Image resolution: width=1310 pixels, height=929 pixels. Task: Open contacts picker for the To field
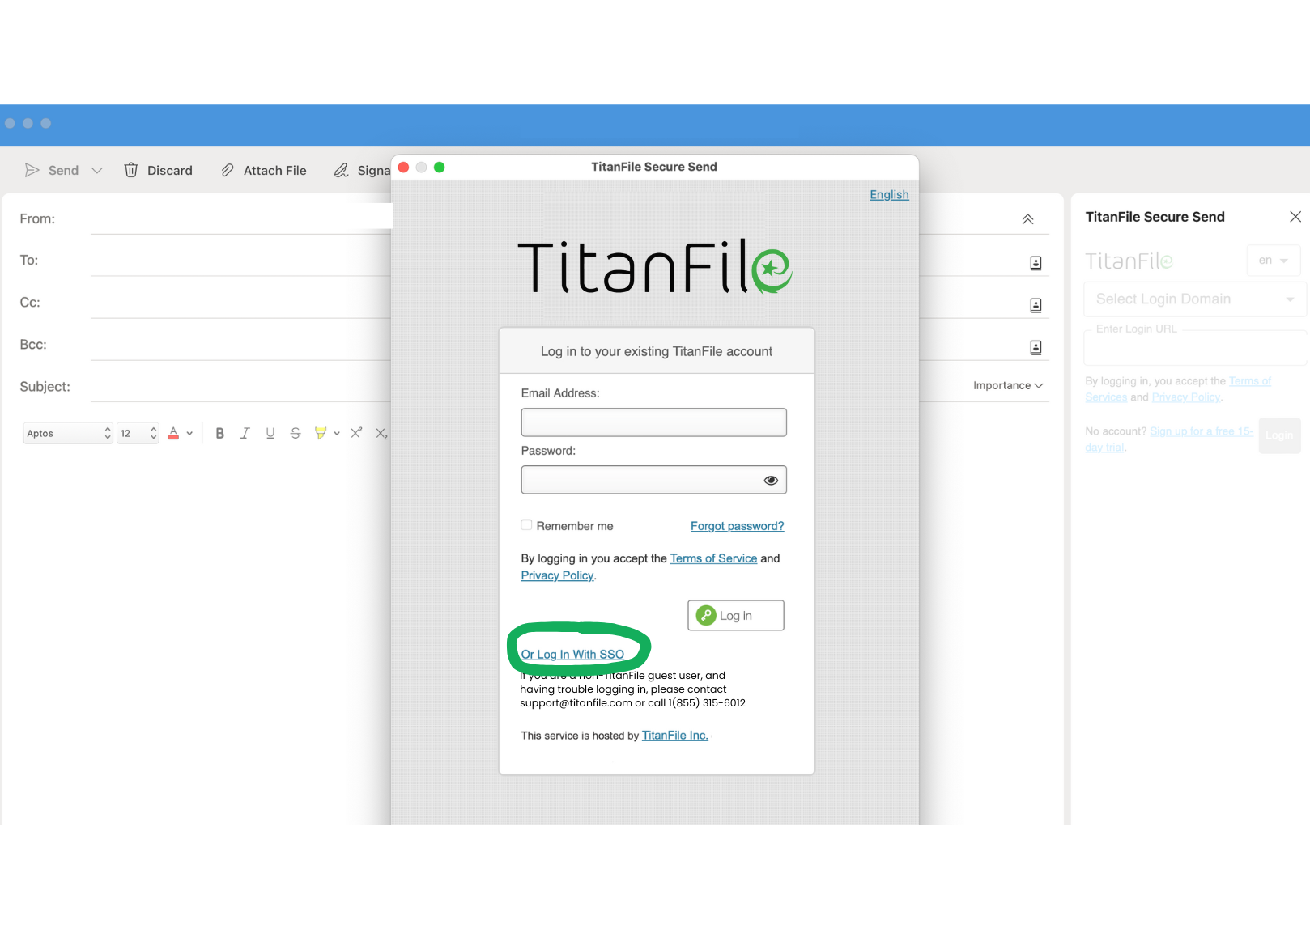coord(1036,263)
